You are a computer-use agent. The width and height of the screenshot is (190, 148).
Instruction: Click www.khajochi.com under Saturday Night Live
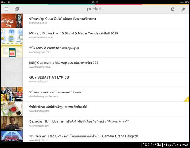tap(39, 126)
